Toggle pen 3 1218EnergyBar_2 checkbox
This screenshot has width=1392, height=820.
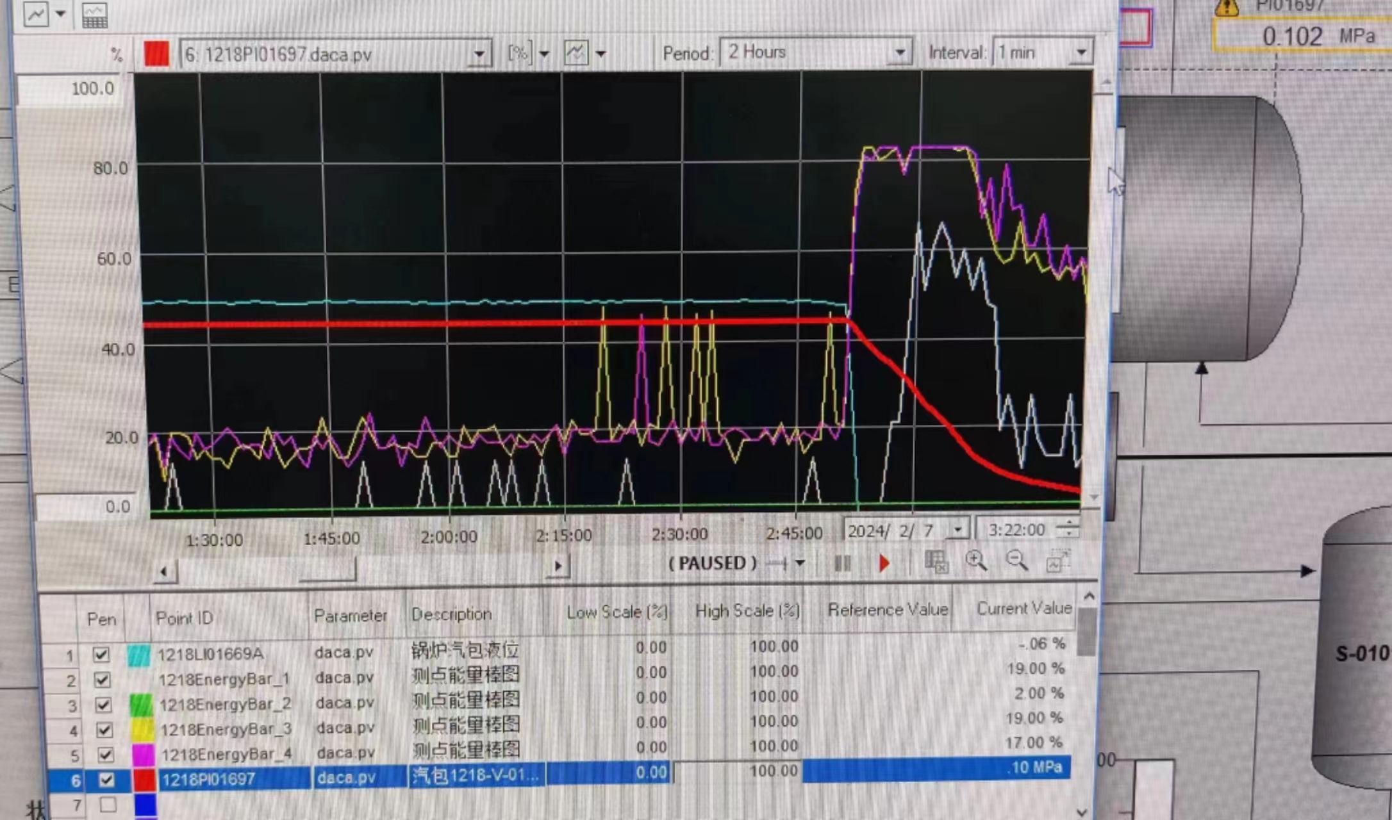click(x=103, y=705)
